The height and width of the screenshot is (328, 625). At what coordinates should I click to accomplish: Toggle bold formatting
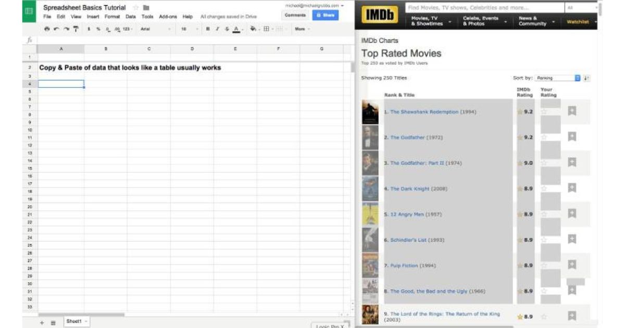(x=207, y=29)
